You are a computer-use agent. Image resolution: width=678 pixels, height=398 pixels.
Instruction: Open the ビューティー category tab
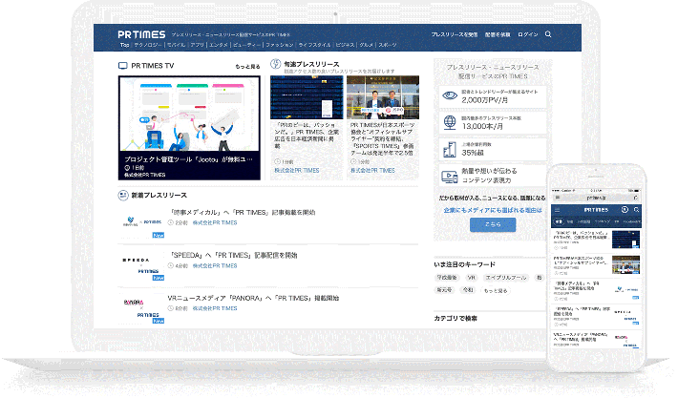247,45
